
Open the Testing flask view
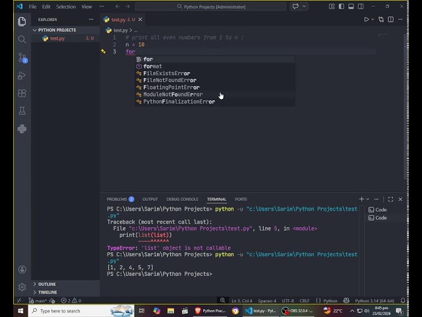click(22, 111)
